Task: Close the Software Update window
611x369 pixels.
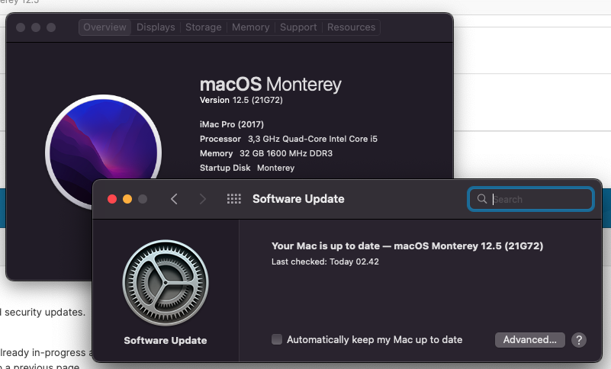Action: click(112, 199)
